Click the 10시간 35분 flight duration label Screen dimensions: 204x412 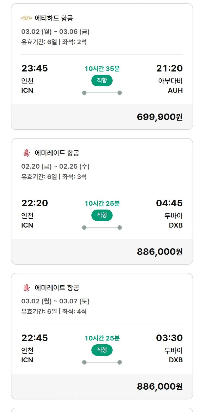102,69
